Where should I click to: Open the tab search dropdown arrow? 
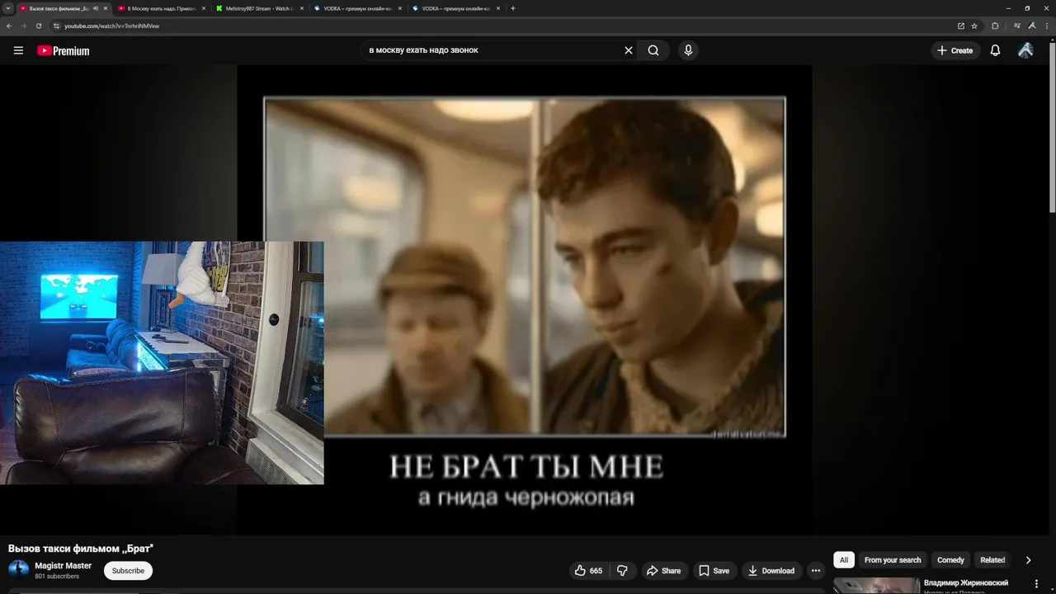tap(7, 8)
